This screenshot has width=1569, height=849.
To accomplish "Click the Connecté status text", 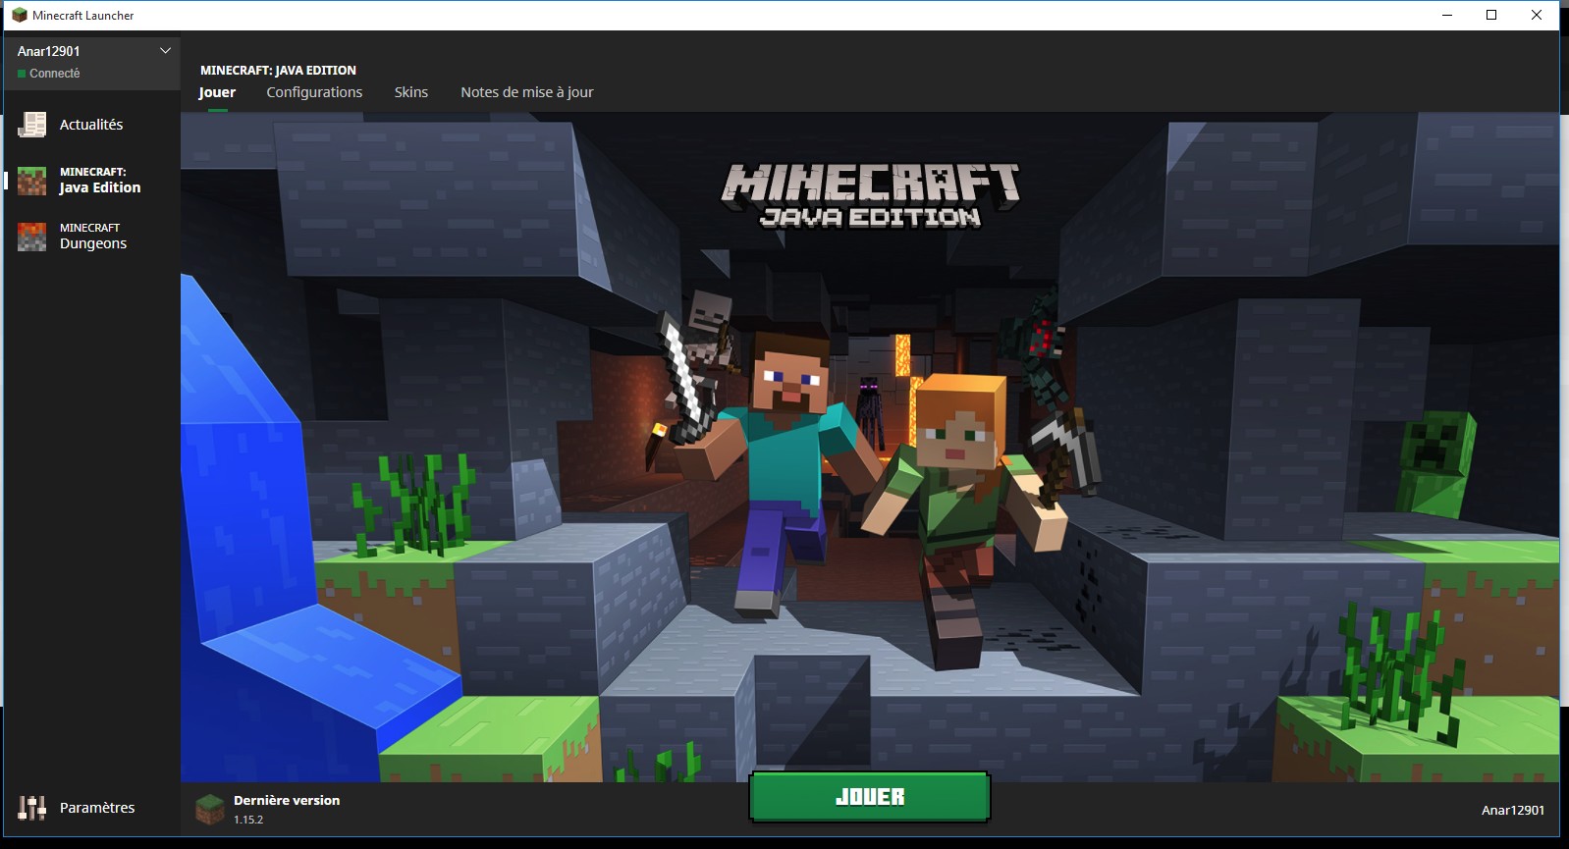I will (x=55, y=74).
